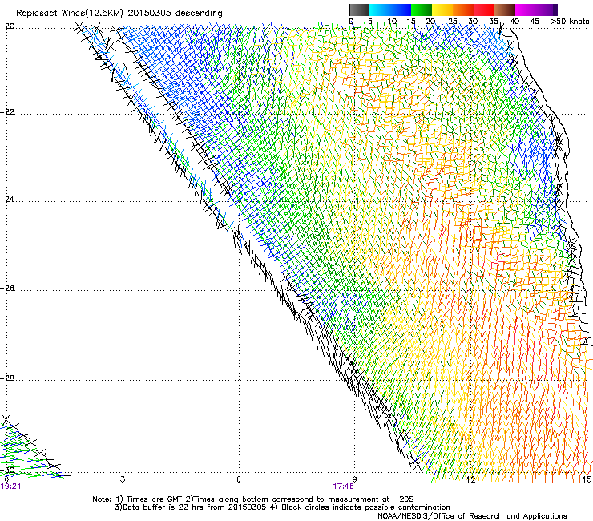Click the '6' longitude axis label
Screen dimensions: 593x521
[238, 479]
